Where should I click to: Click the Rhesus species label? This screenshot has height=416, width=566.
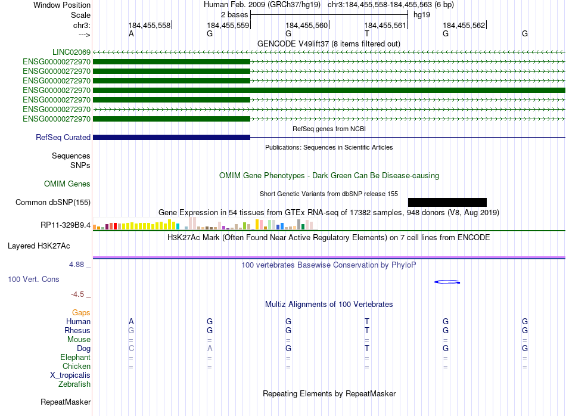coord(77,331)
